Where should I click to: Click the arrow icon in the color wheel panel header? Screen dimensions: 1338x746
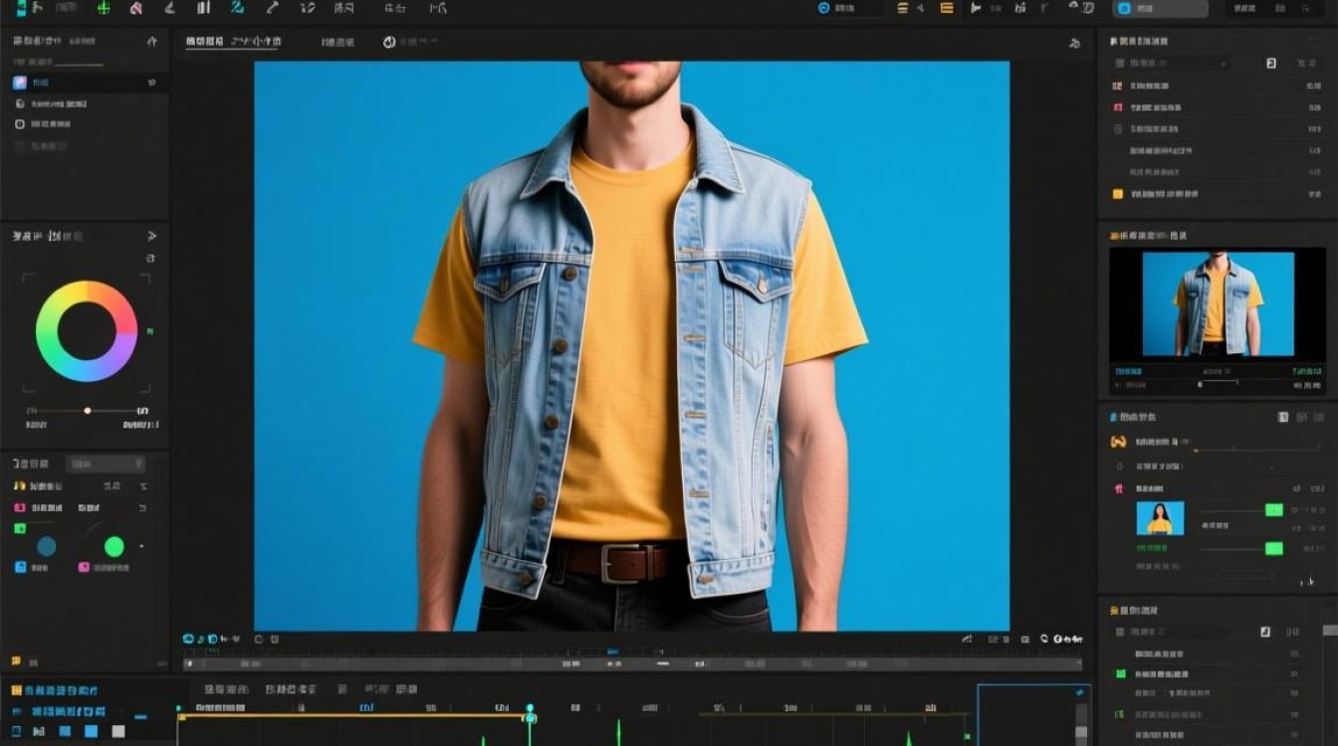[152, 236]
